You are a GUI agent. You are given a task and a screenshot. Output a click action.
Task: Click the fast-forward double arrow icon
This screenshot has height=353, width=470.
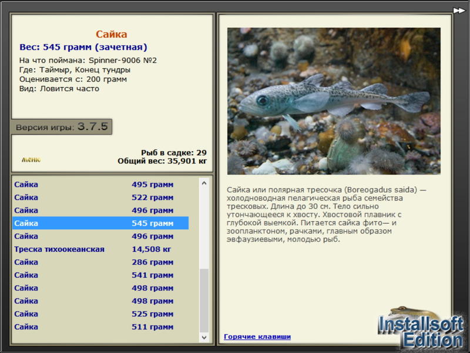459,11
